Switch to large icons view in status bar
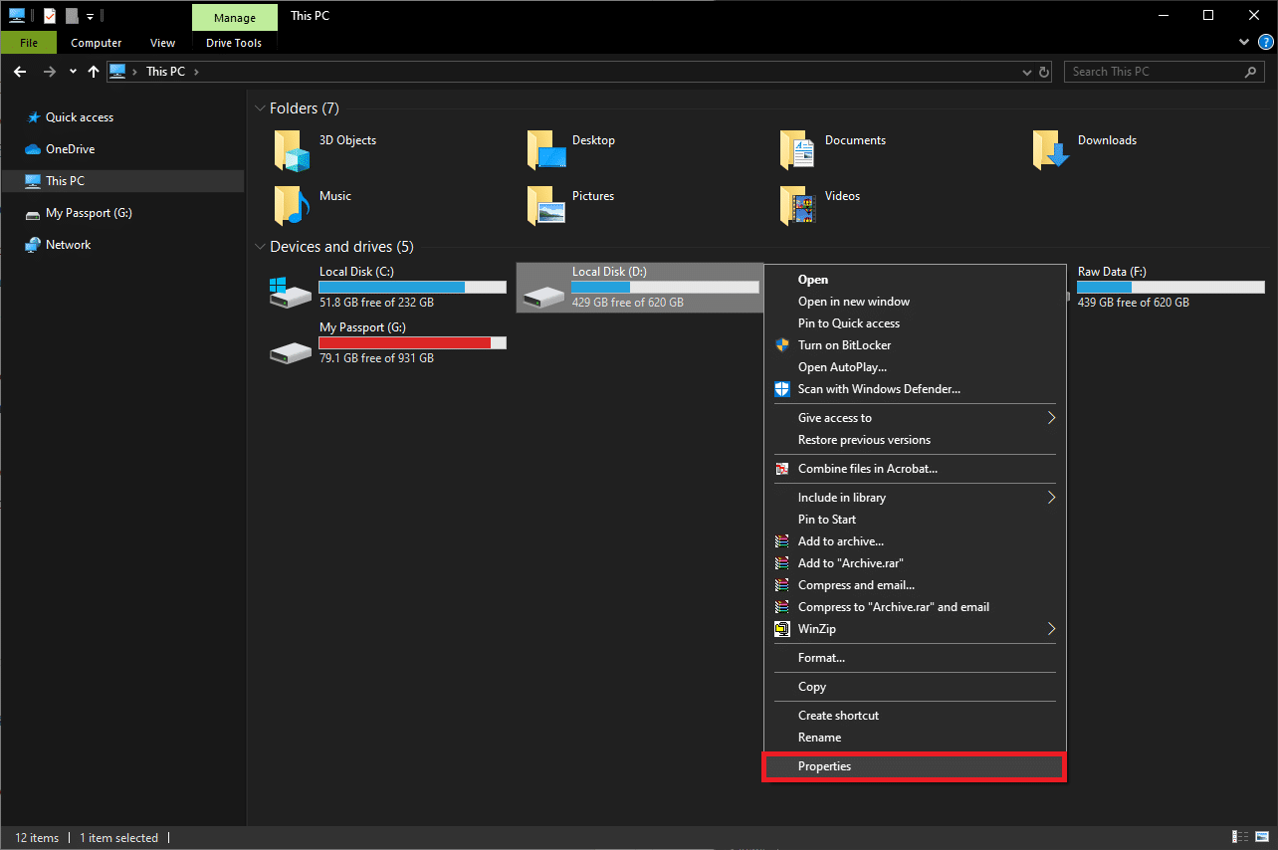The height and width of the screenshot is (850, 1278). [1261, 837]
